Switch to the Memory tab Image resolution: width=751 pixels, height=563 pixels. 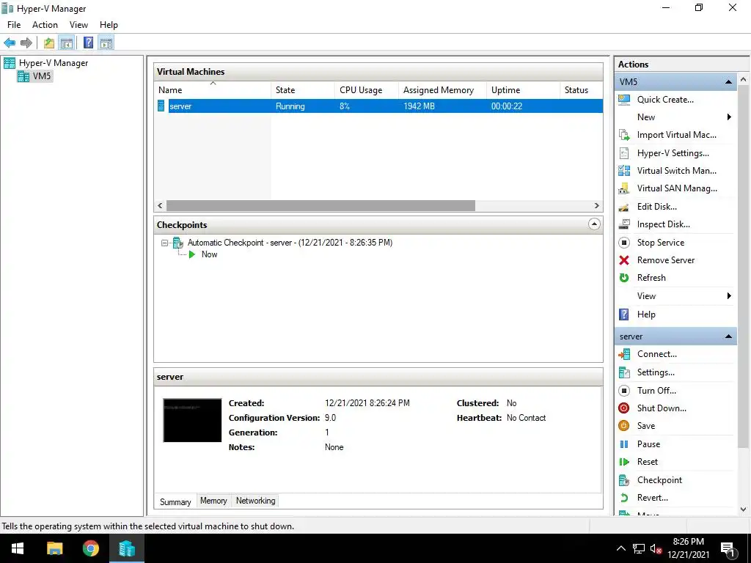coord(213,501)
